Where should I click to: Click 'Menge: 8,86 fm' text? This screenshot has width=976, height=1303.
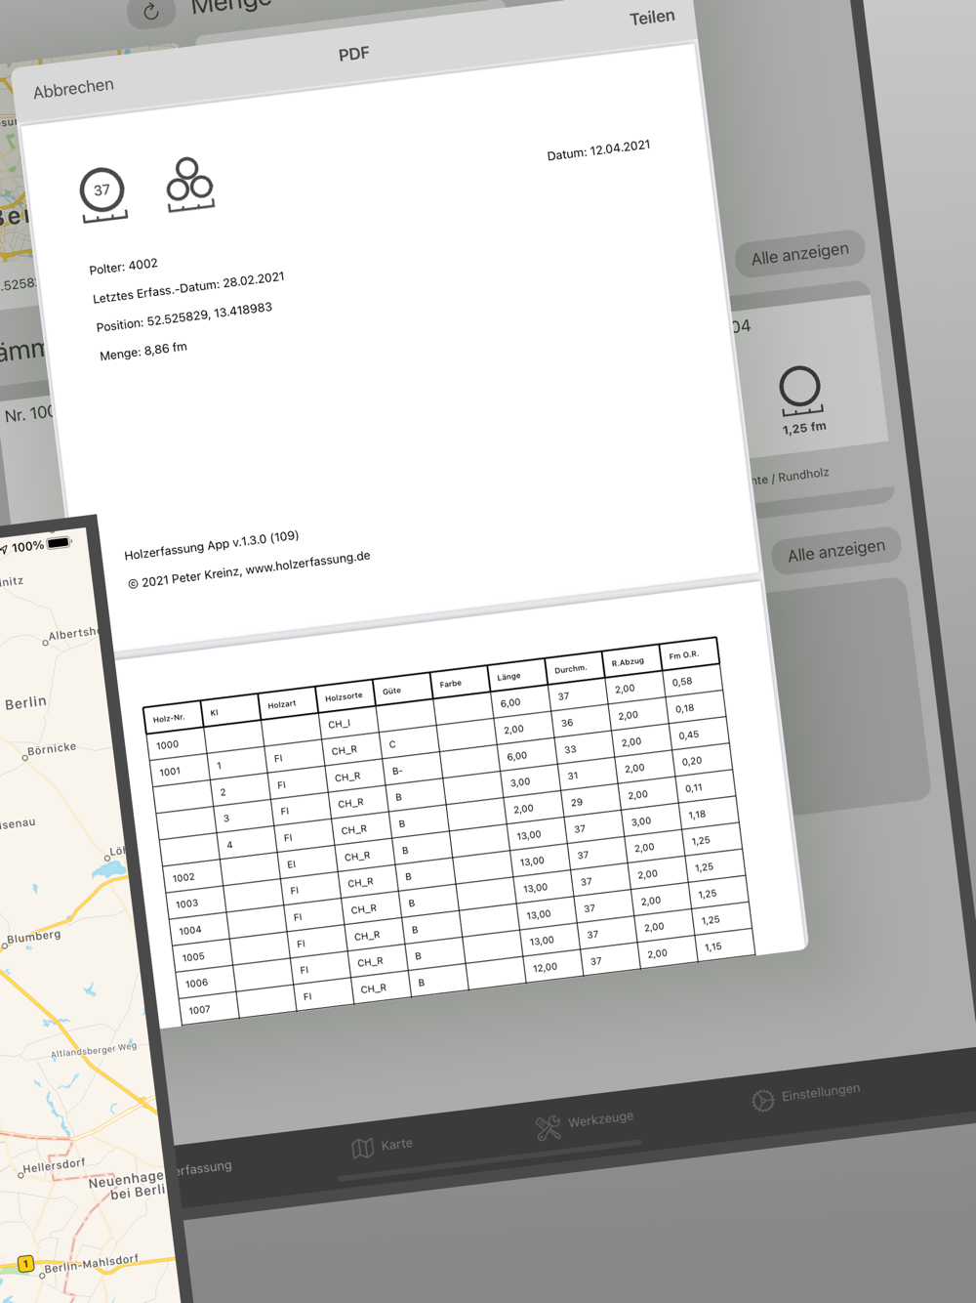click(x=142, y=351)
